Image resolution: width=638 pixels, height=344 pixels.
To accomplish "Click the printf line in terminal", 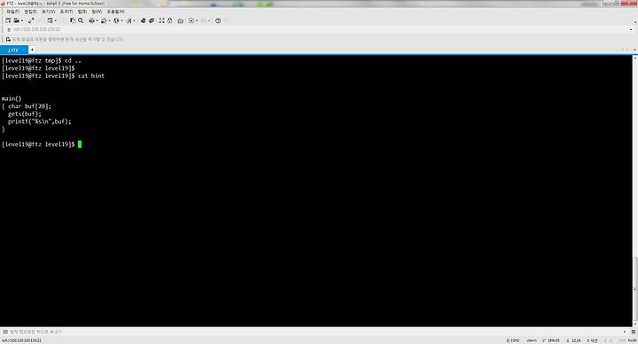I will coord(40,121).
